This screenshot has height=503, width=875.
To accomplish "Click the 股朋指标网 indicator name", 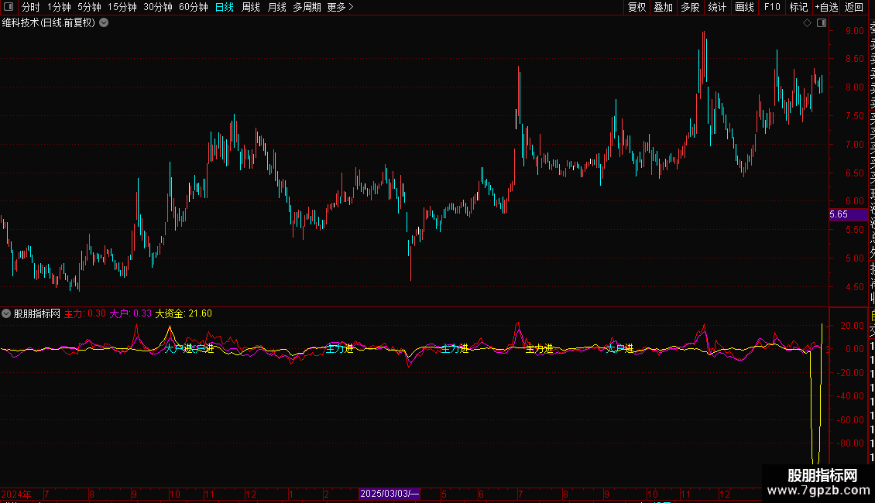I will pyautogui.click(x=37, y=313).
